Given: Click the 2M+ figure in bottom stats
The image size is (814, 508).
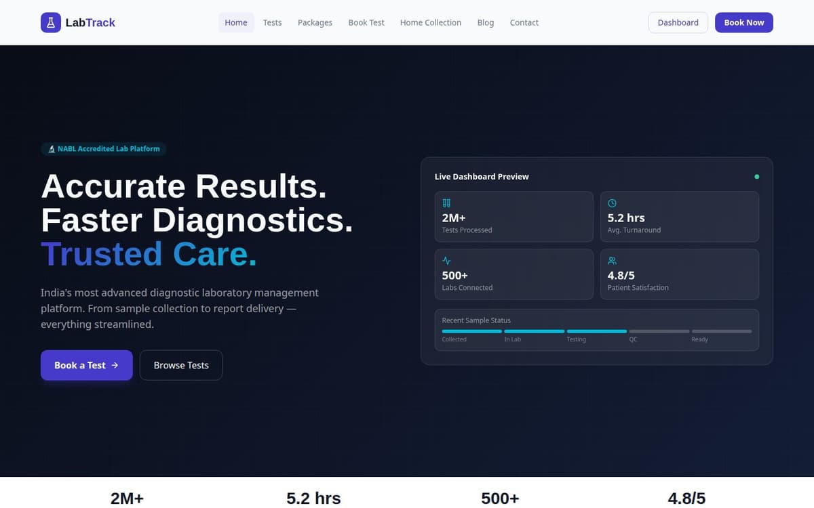Looking at the screenshot, I should 128,499.
